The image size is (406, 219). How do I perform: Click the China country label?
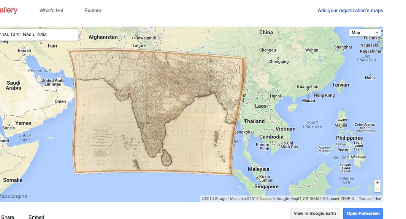pyautogui.click(x=266, y=32)
